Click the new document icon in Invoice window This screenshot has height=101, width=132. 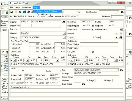click(3, 52)
